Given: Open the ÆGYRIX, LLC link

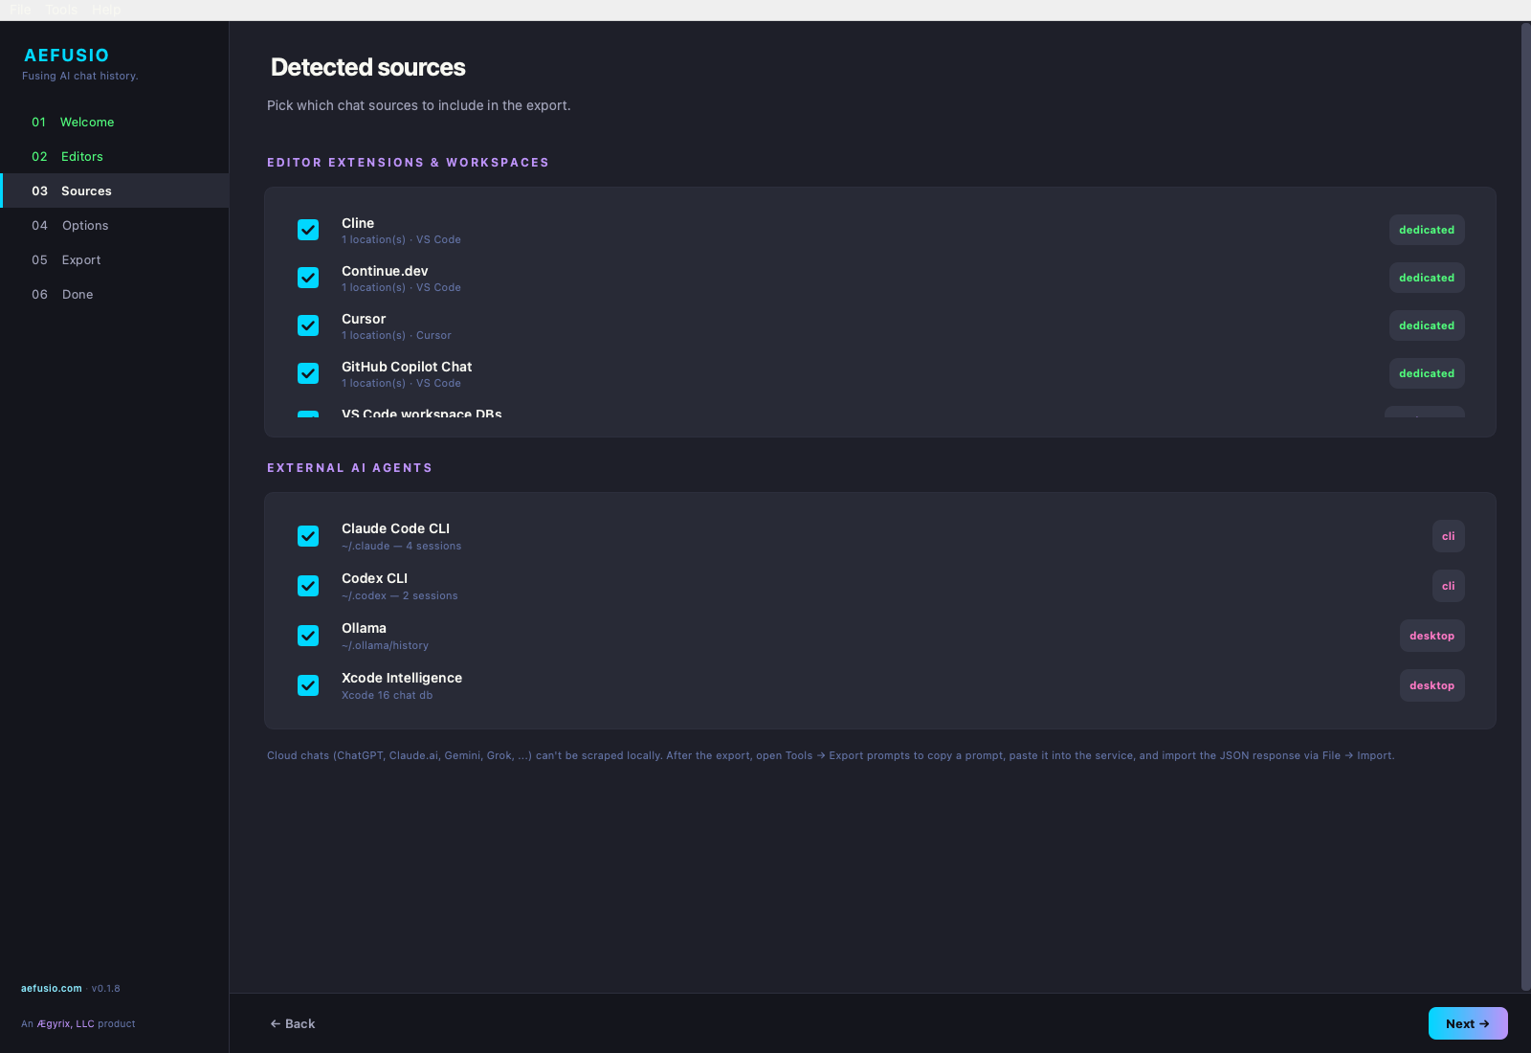Looking at the screenshot, I should [66, 1023].
